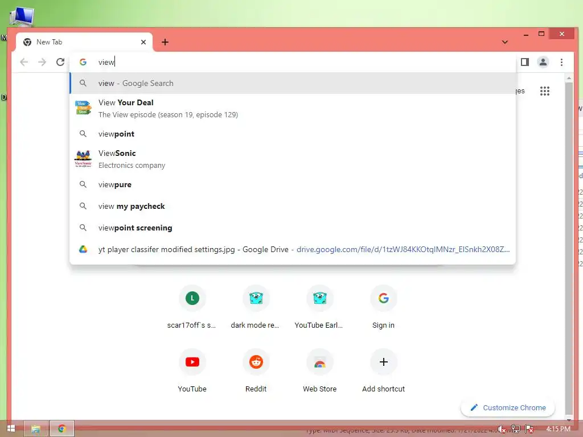Viewport: 583px width, 437px height.
Task: Click the Google Drive icon in suggestions
Action: (x=83, y=249)
